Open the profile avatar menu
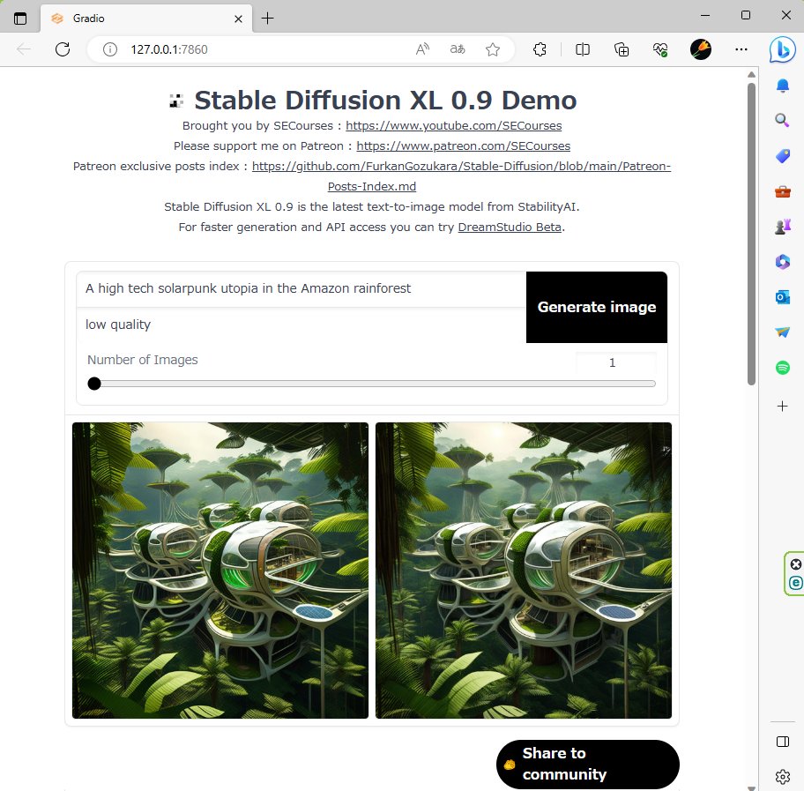 [x=700, y=49]
